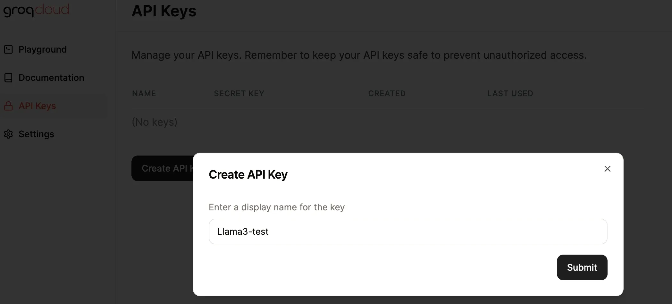
Task: Select the API Keys sidebar item
Action: click(x=37, y=106)
